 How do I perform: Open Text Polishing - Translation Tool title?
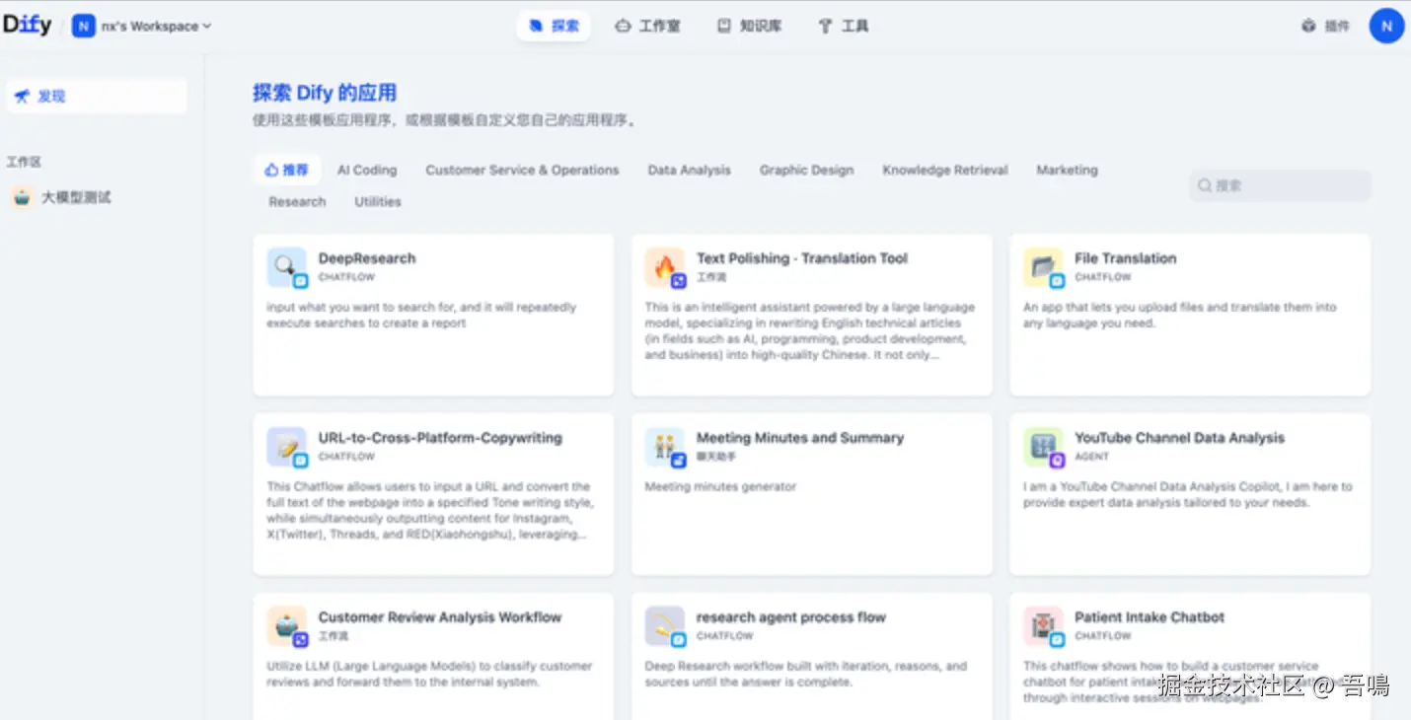[x=802, y=258]
